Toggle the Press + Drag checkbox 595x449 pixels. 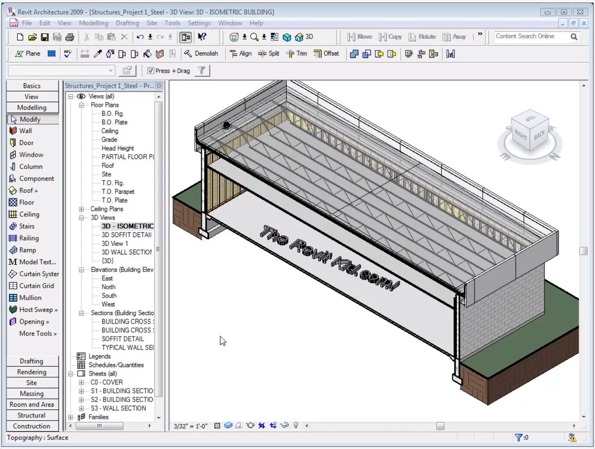tap(151, 71)
